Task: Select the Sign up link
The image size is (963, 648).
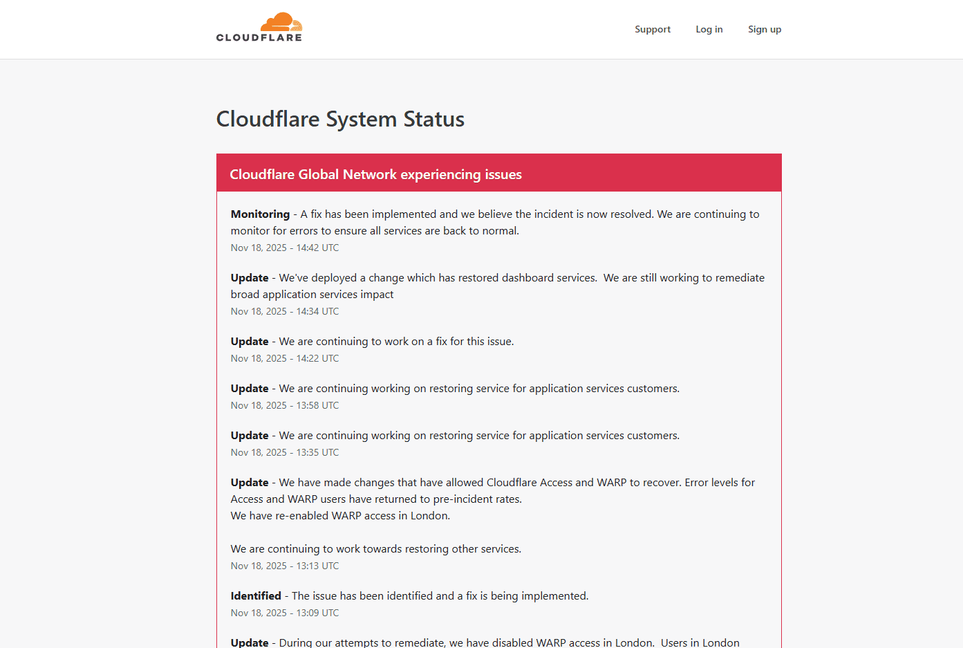Action: point(765,29)
